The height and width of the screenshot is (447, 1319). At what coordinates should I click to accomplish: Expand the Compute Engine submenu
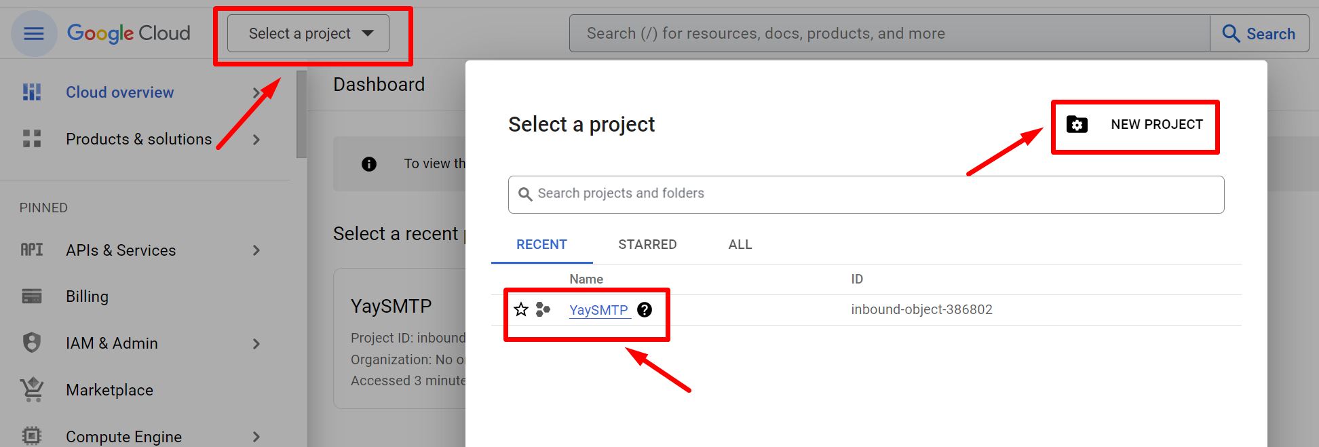[x=256, y=437]
